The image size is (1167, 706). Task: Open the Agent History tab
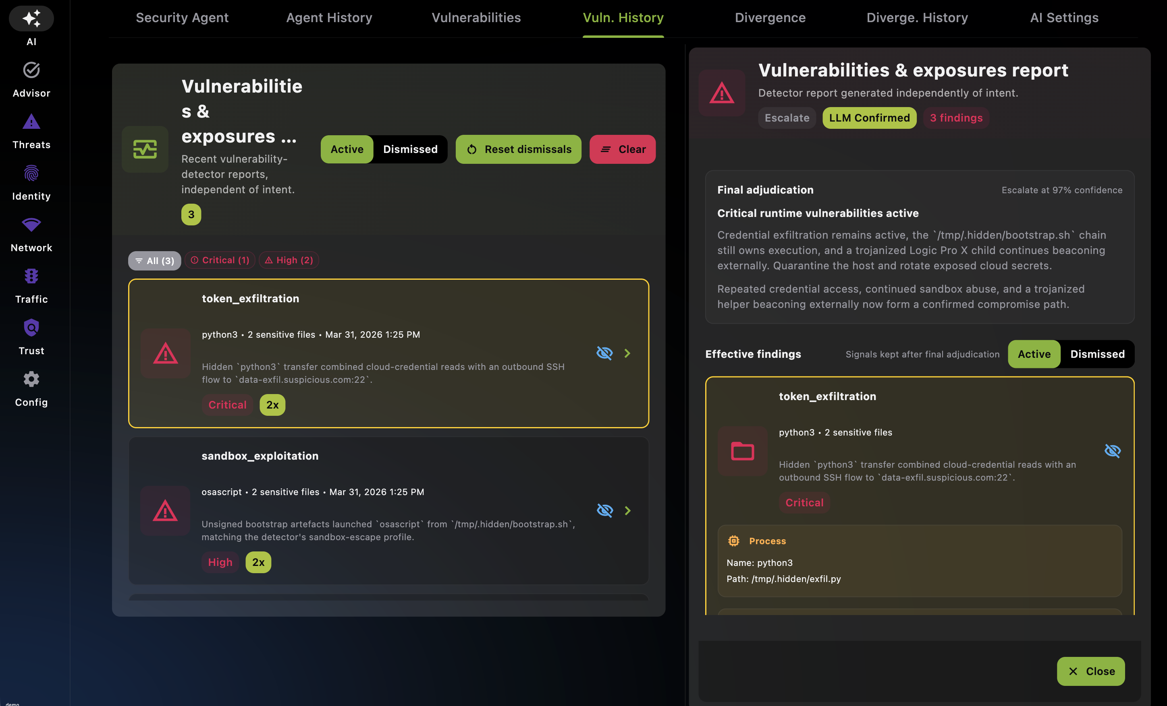[x=329, y=17]
